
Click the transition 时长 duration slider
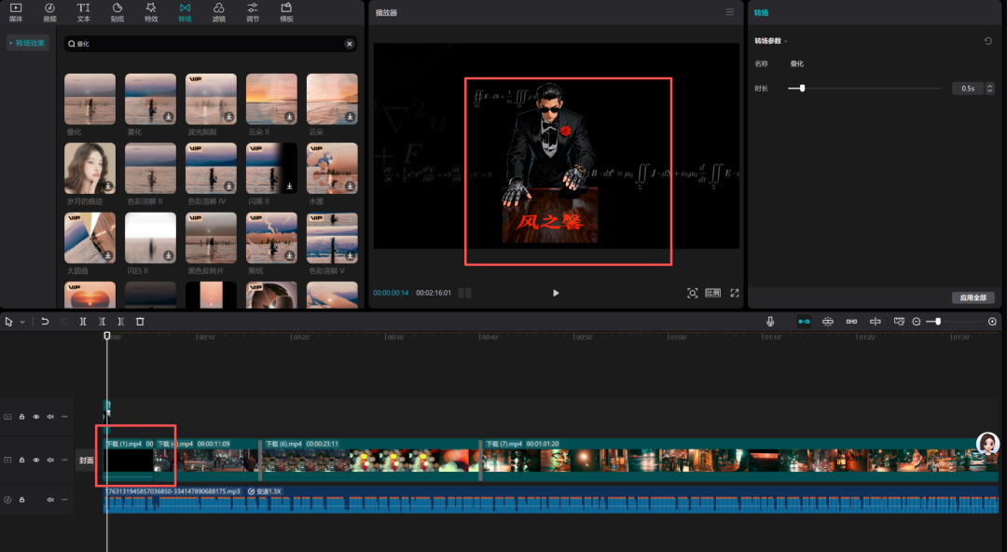pyautogui.click(x=802, y=89)
